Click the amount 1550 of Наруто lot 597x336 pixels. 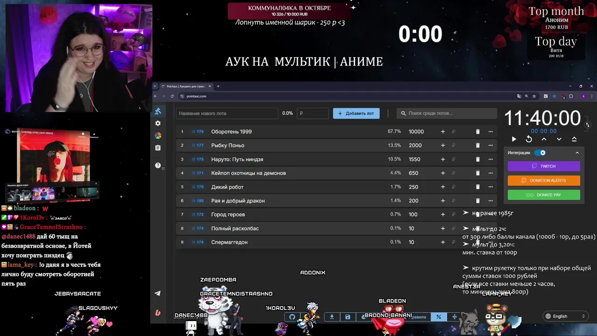415,159
